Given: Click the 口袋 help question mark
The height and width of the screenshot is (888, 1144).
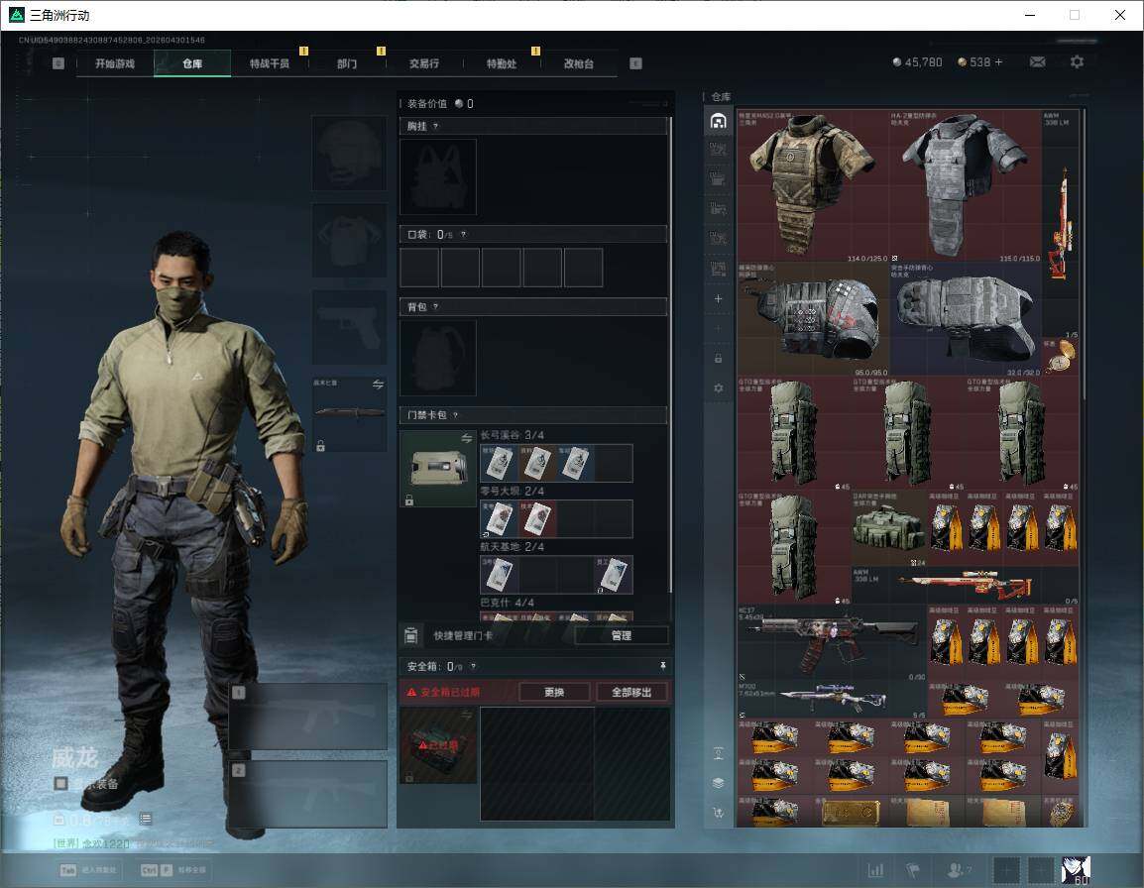Looking at the screenshot, I should tap(463, 234).
